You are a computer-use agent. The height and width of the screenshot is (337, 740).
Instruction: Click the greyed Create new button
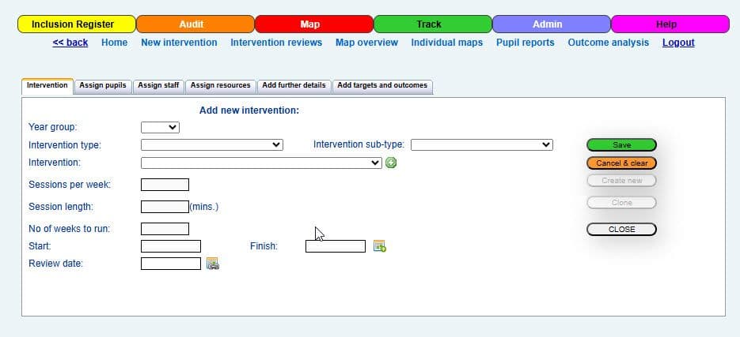[621, 181]
